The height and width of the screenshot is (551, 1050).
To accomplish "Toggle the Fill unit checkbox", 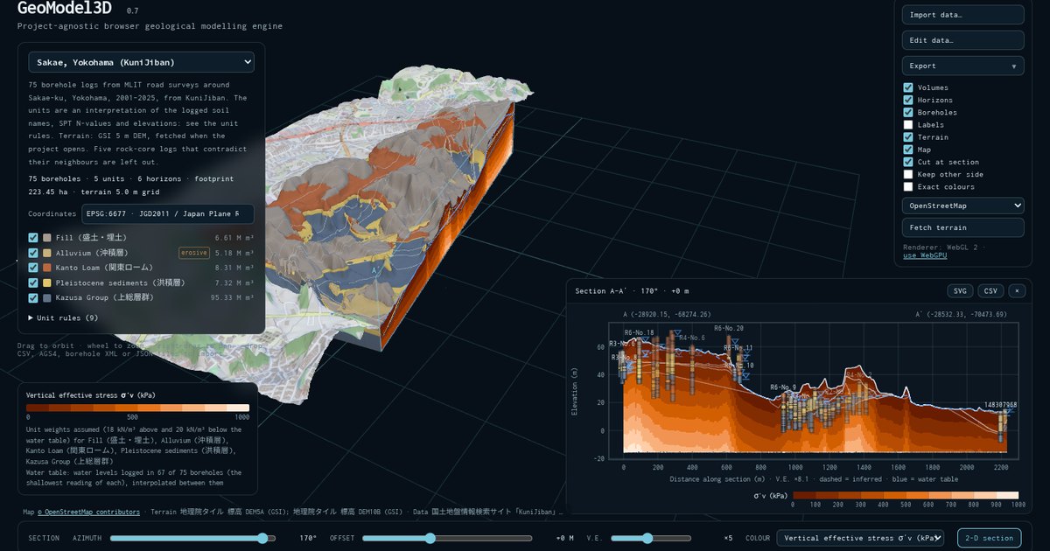I will point(33,237).
